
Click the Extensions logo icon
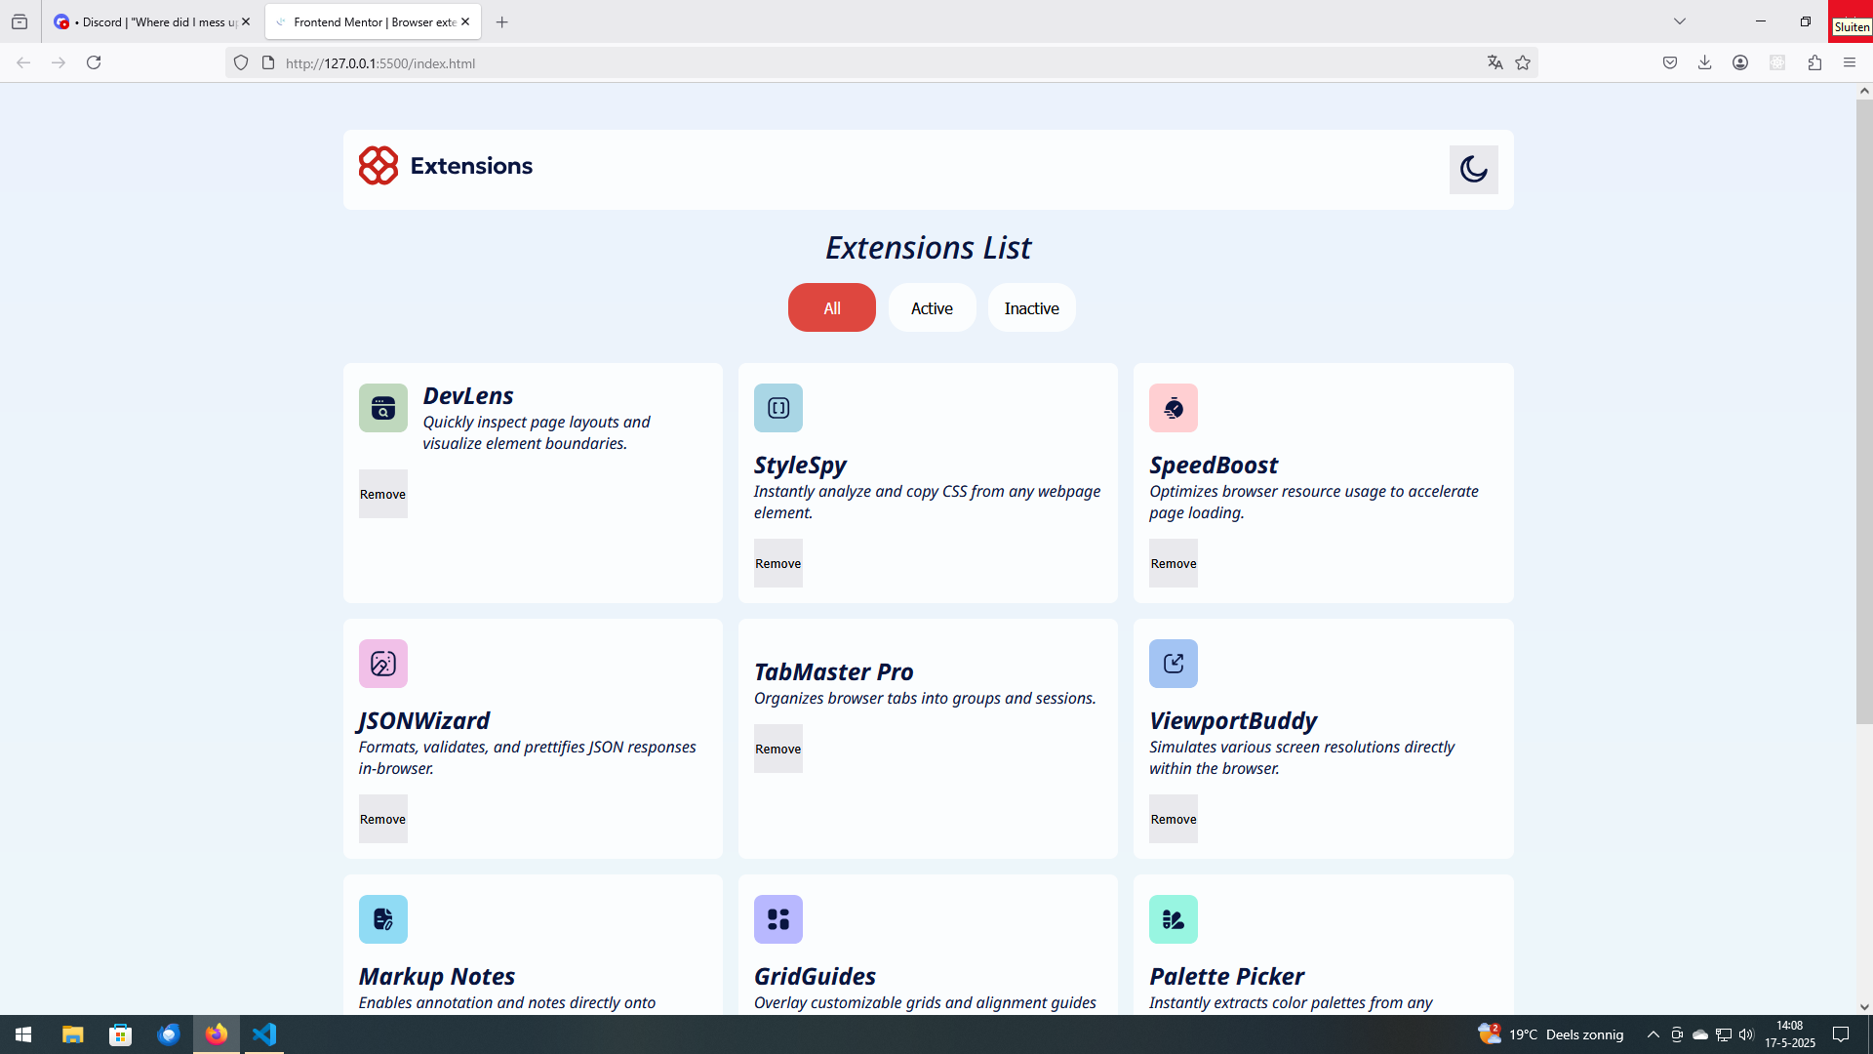tap(379, 166)
